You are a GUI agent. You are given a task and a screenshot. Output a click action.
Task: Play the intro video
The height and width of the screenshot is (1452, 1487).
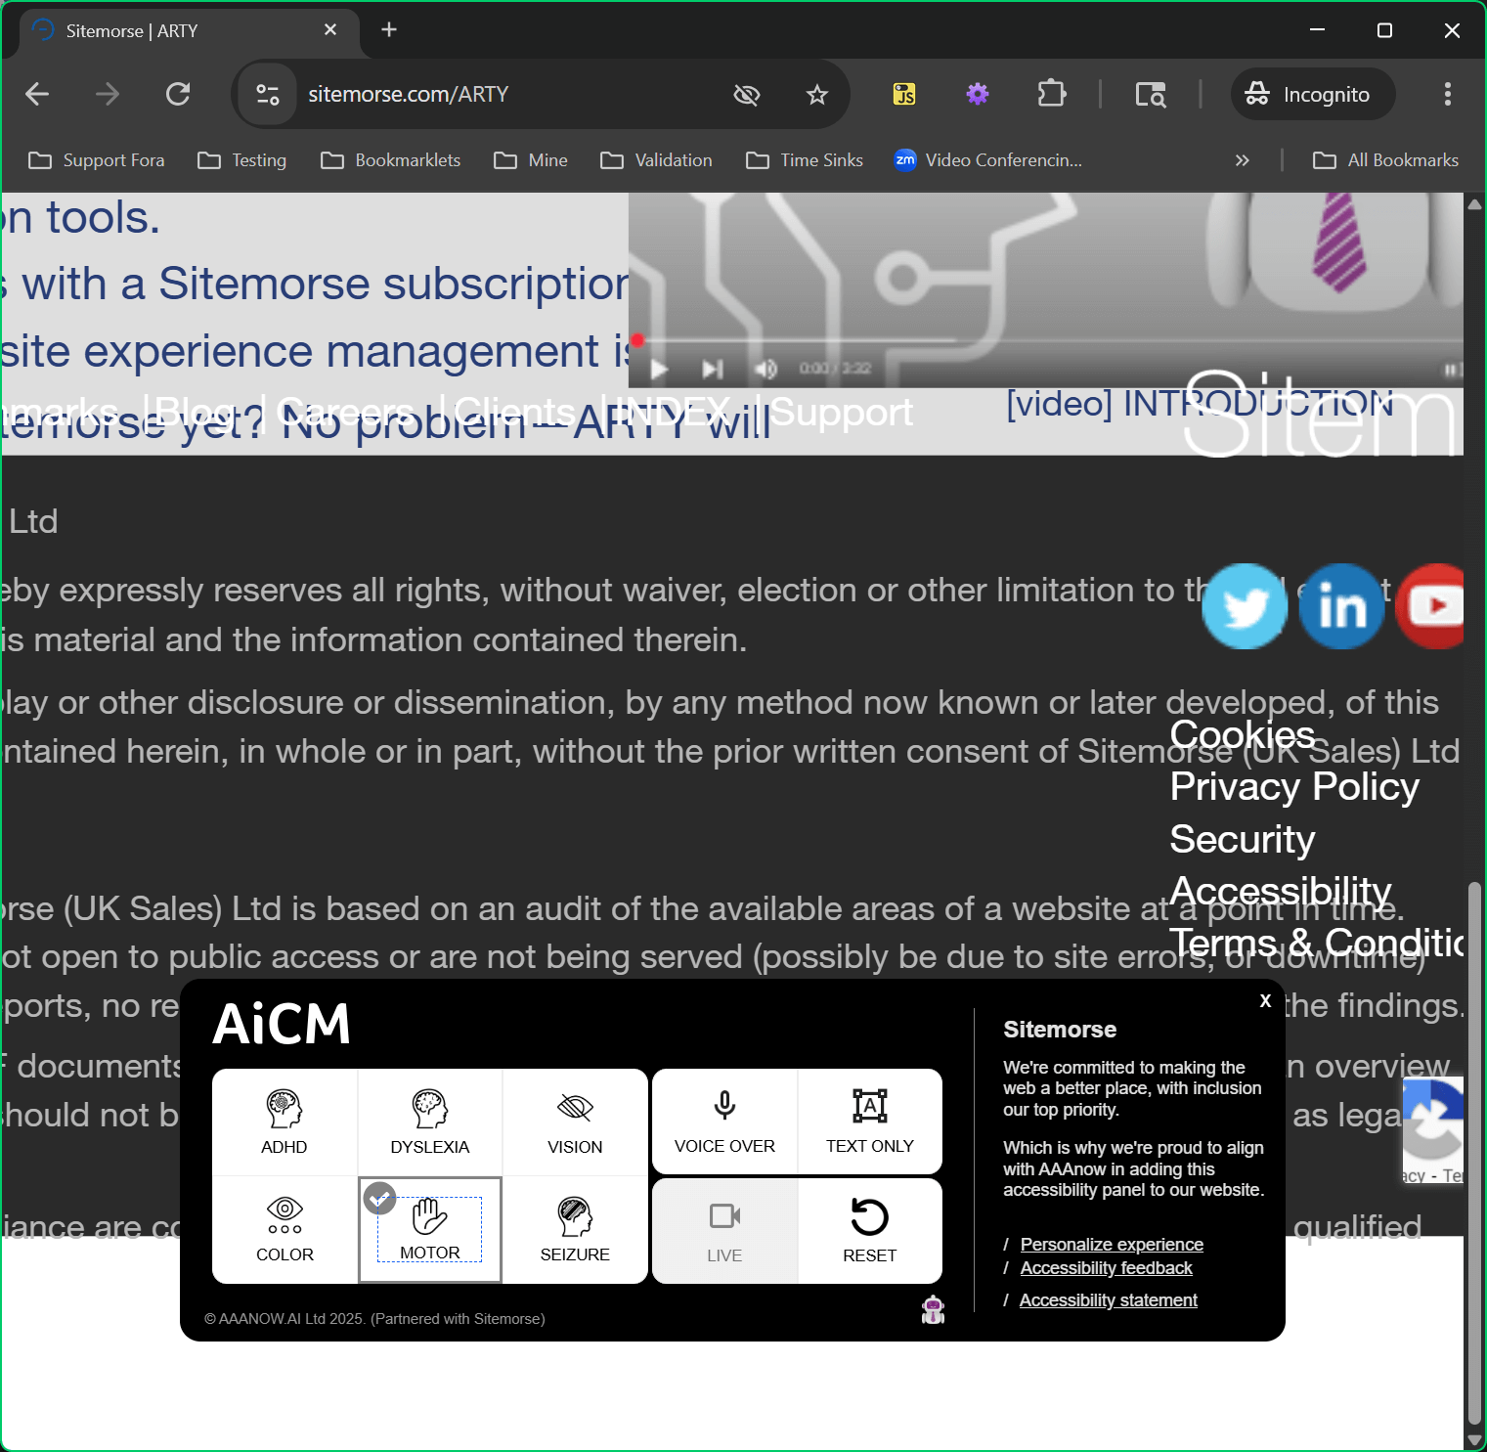pyautogui.click(x=659, y=370)
